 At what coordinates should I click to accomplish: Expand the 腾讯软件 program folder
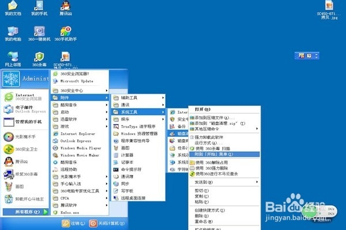[x=80, y=205]
